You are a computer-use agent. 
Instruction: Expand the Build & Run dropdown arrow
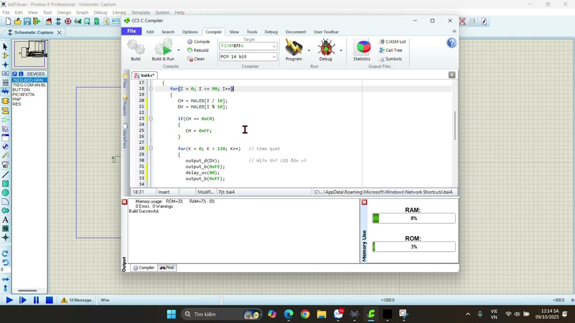click(x=178, y=50)
